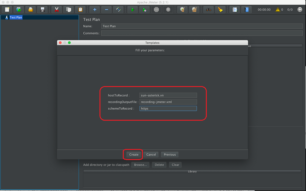This screenshot has width=306, height=191.
Task: Open the Function Helper dialog icon
Action: [x=235, y=10]
